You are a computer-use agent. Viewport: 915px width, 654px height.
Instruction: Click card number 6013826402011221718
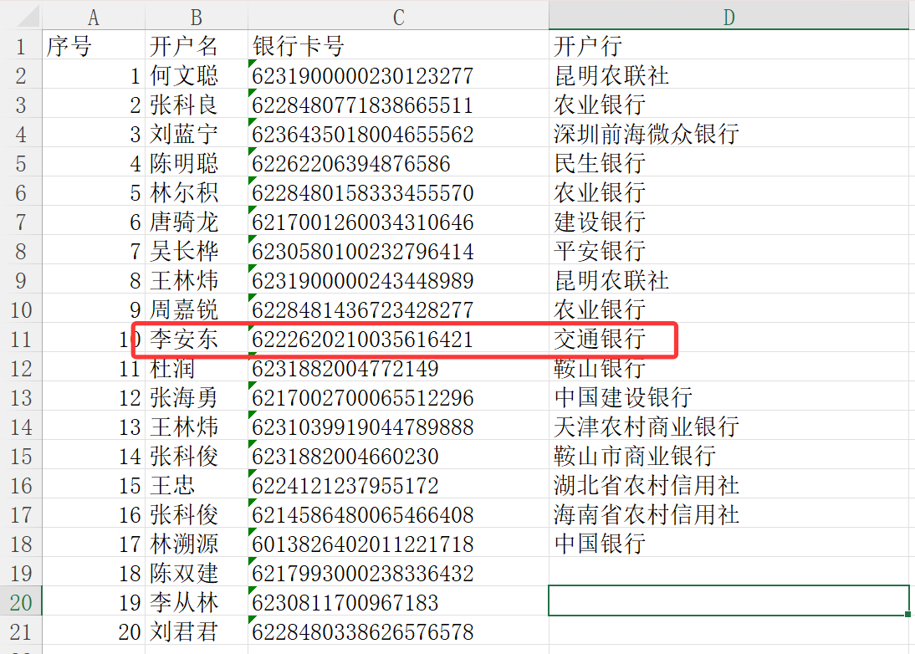point(398,544)
